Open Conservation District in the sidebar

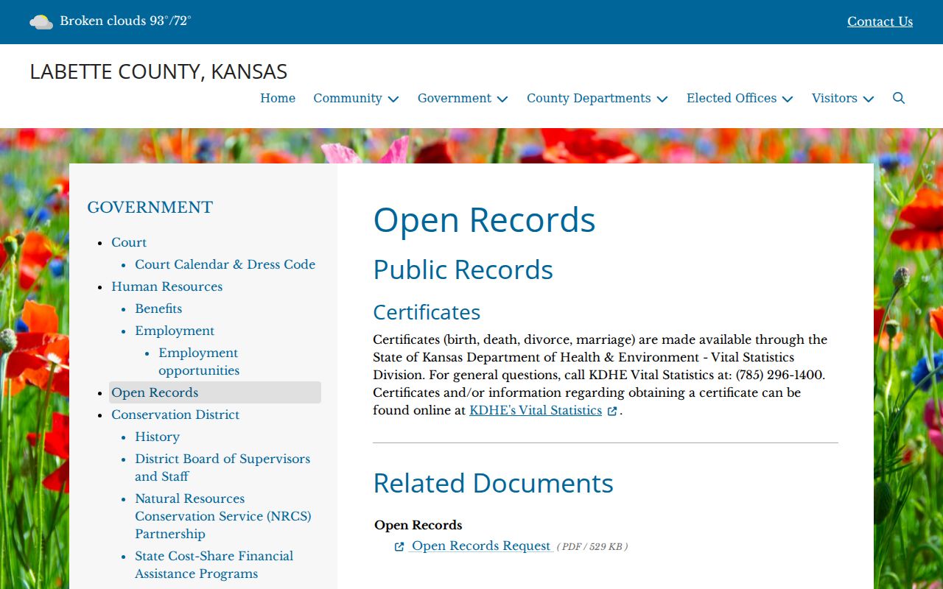pyautogui.click(x=175, y=415)
